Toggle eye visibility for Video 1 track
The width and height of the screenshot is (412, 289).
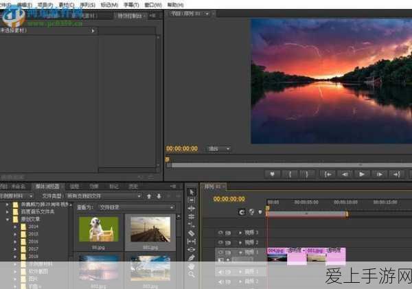pyautogui.click(x=220, y=253)
